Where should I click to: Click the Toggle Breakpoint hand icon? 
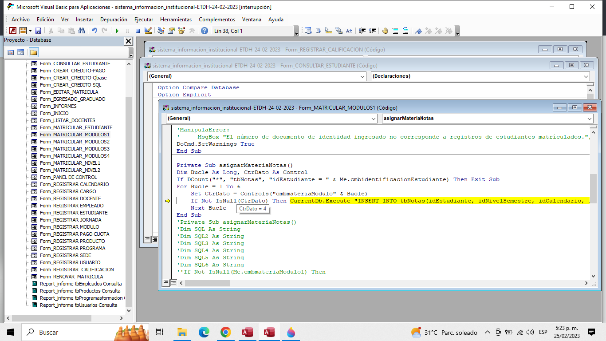(x=385, y=31)
